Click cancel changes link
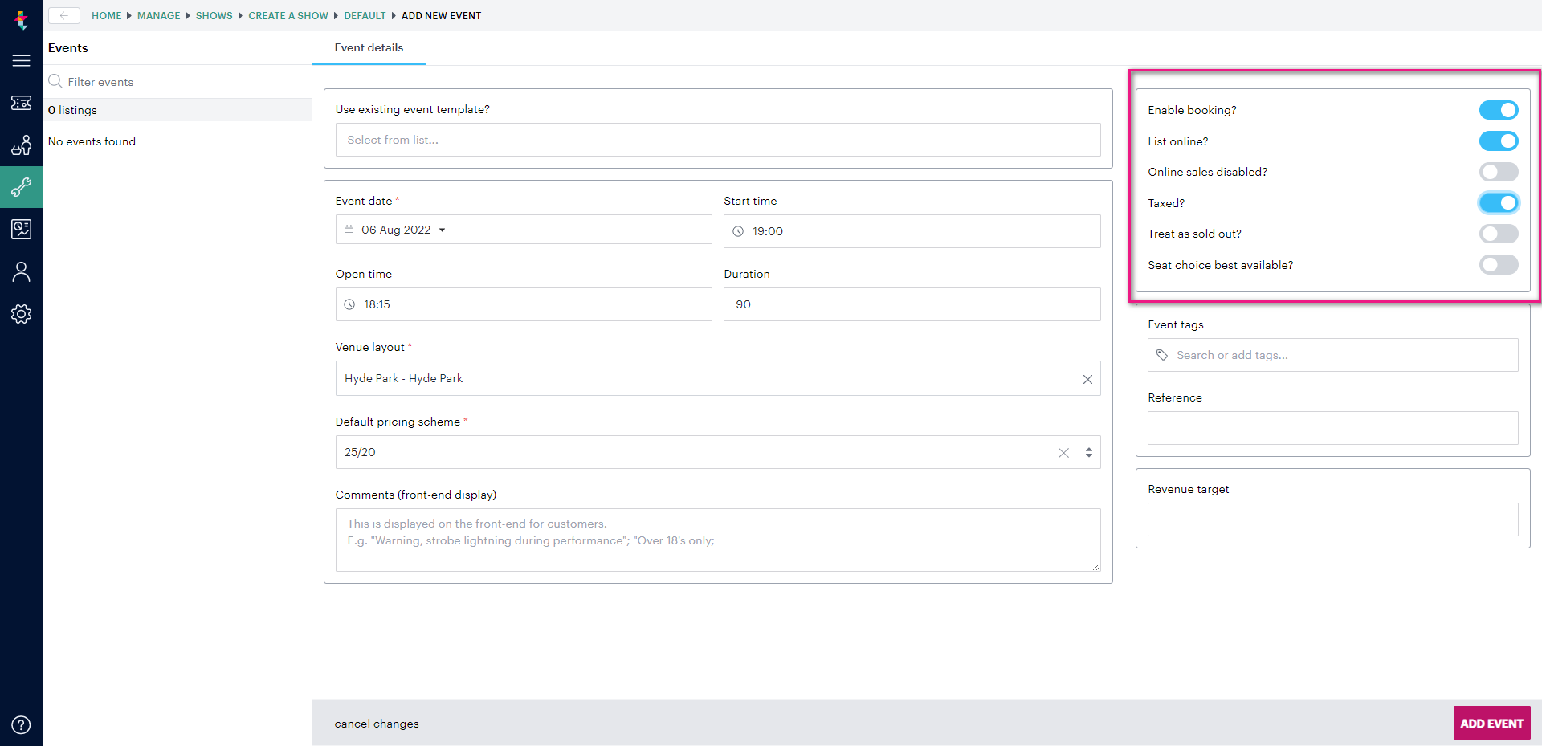 tap(377, 724)
